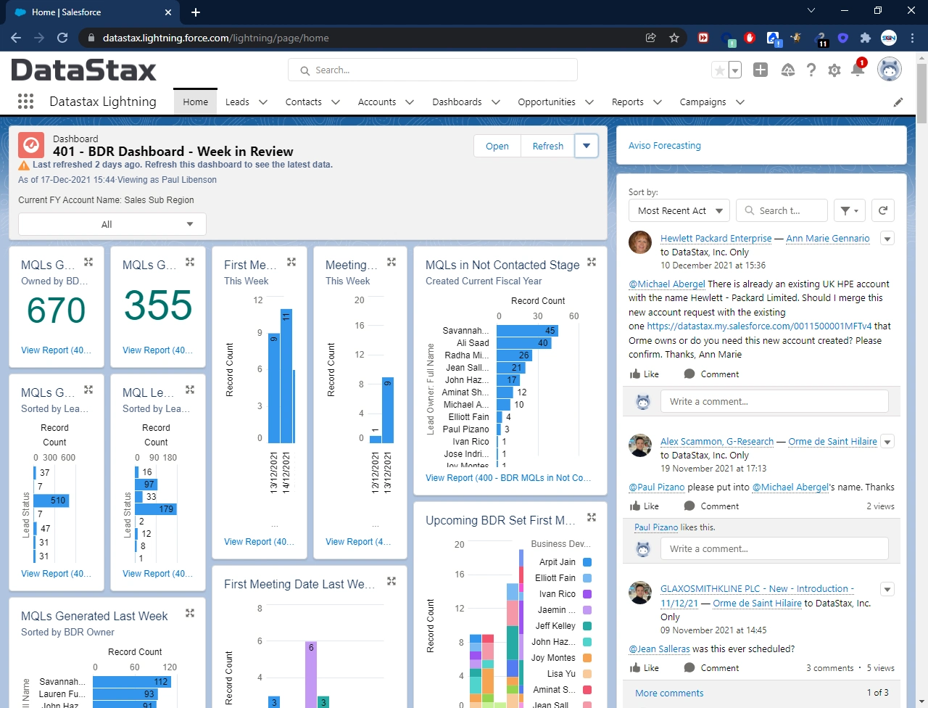Bookmark this page with the star
928x708 pixels.
pyautogui.click(x=674, y=38)
